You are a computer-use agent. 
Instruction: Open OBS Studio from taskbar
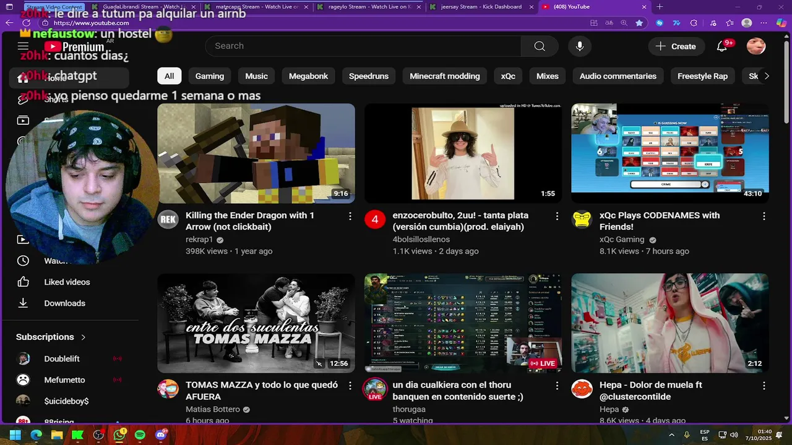click(x=98, y=435)
